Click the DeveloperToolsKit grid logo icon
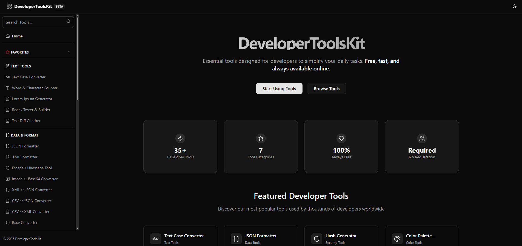Viewport: 522px width, 246px height. click(9, 6)
